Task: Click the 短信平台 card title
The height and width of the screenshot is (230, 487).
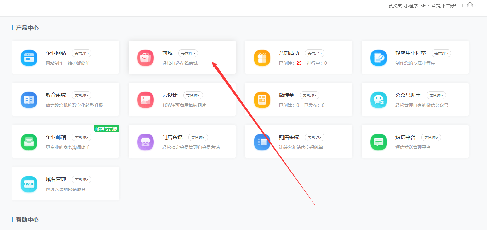Action: click(x=405, y=137)
